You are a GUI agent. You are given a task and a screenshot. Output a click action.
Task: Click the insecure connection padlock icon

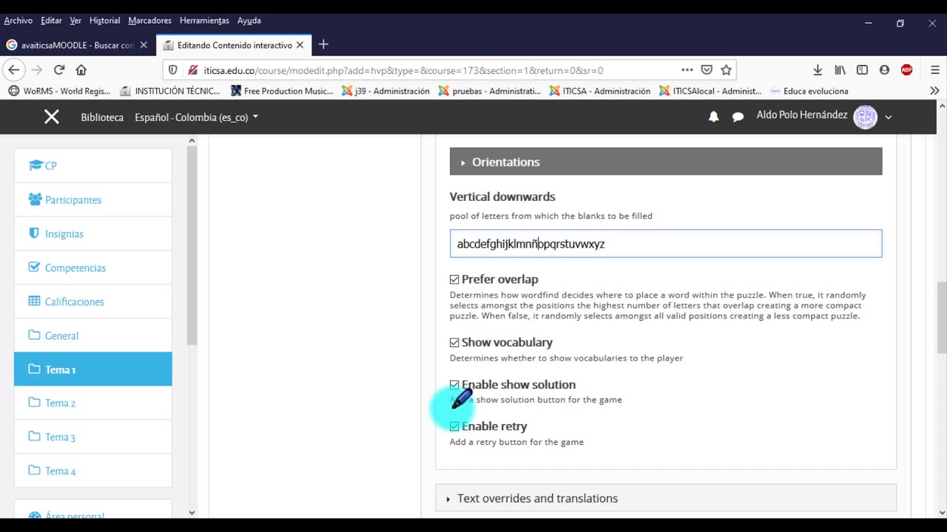point(192,70)
